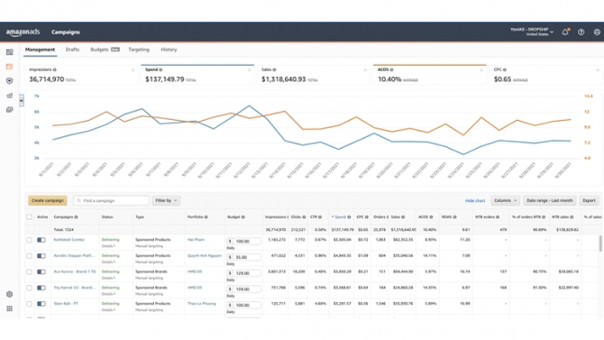The image size is (604, 340).
Task: Click the info icon next to Impressions metric
Action: 55,69
